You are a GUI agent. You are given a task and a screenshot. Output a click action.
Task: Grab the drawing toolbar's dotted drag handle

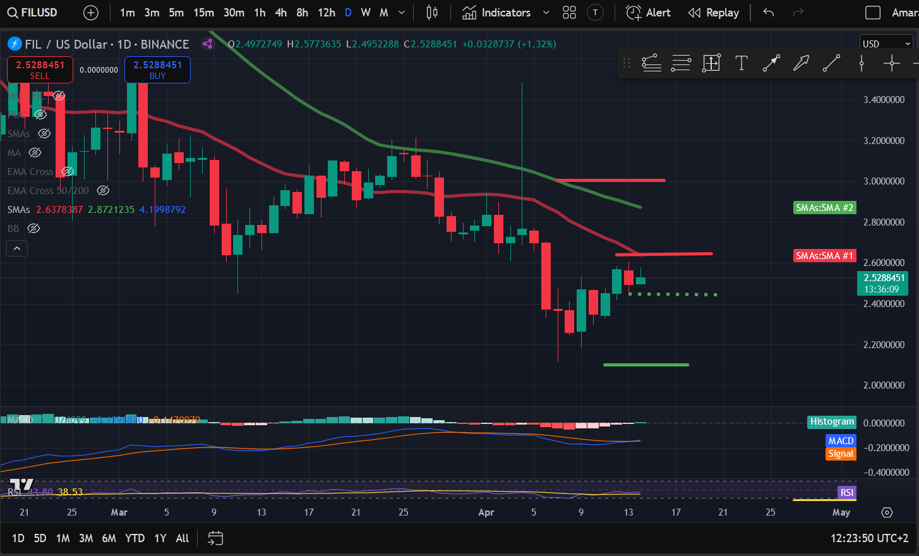click(x=627, y=63)
